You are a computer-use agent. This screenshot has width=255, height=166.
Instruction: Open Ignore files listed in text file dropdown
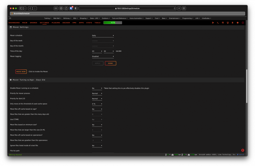97,146
